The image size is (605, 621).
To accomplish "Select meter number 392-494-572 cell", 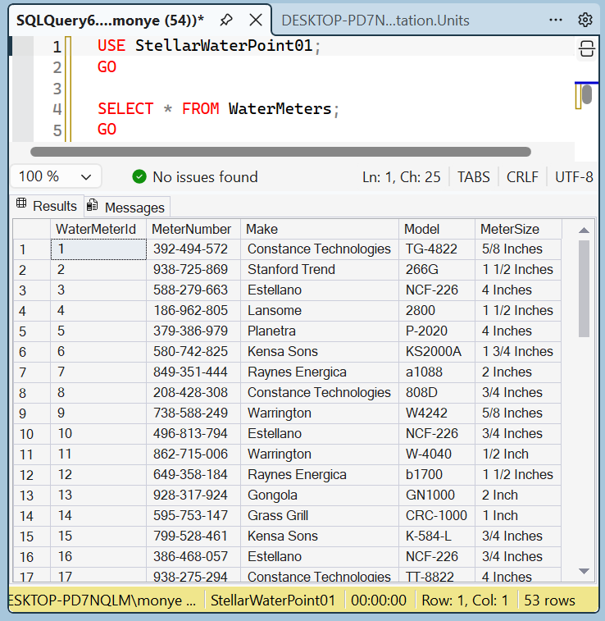I will (x=193, y=249).
